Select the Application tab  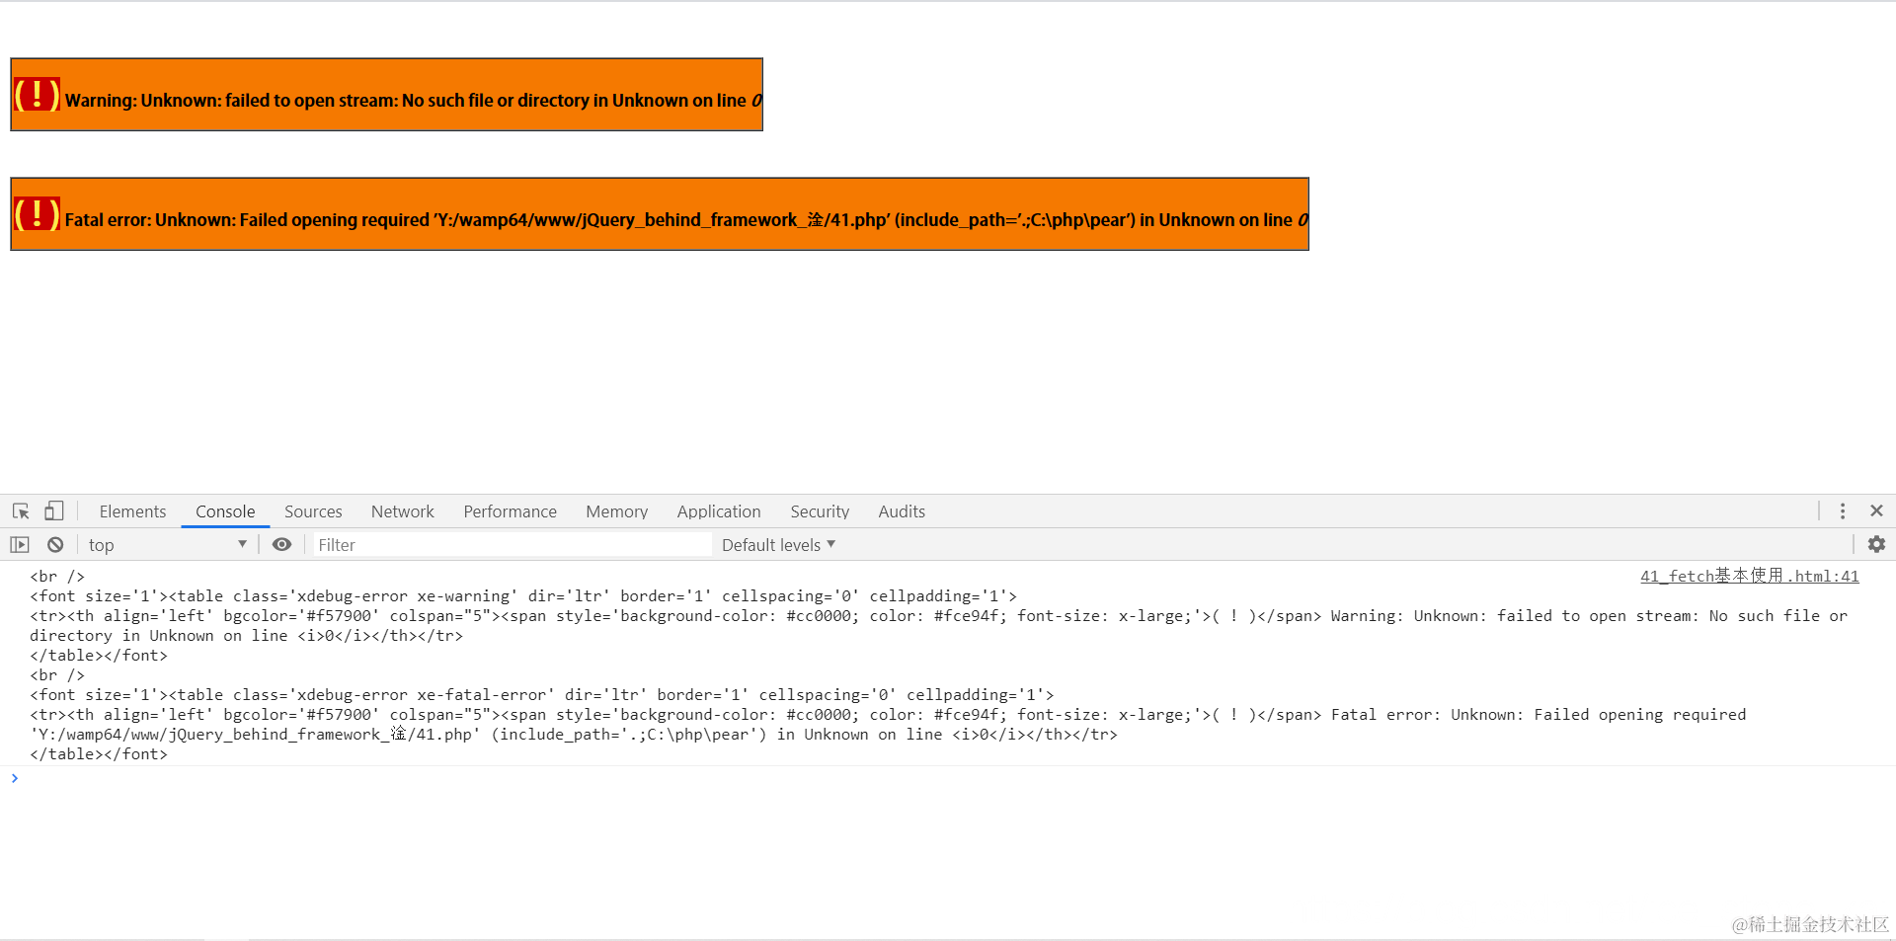point(719,511)
